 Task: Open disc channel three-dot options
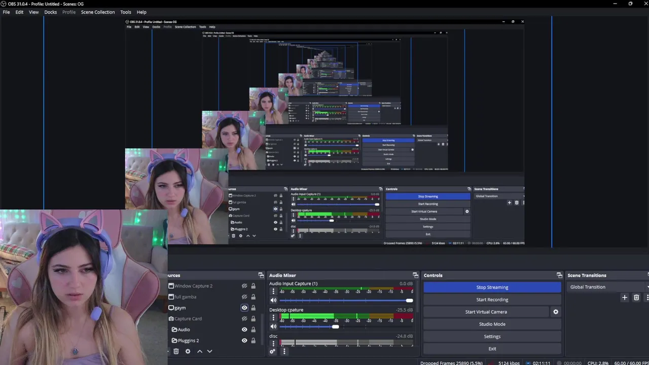point(273,343)
